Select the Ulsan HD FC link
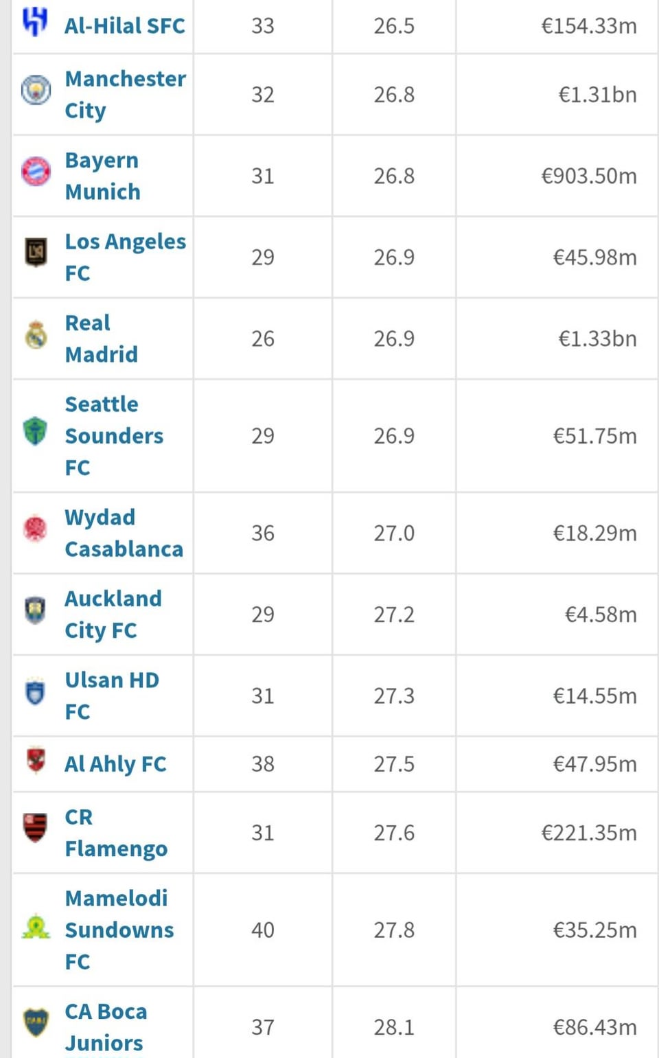This screenshot has width=659, height=1058. [x=112, y=695]
